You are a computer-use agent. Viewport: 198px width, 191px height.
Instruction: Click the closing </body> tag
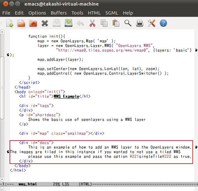pos(22,166)
